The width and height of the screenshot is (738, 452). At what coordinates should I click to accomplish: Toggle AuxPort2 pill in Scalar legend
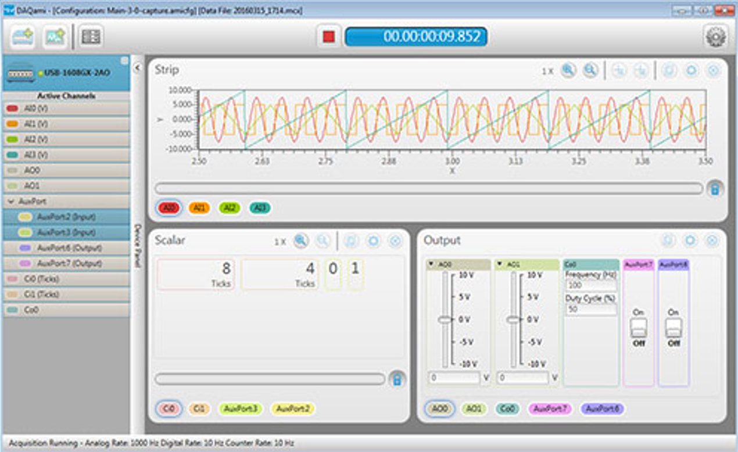(293, 409)
